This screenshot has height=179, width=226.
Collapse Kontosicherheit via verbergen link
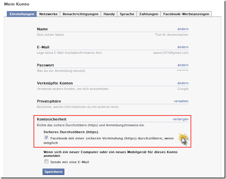coord(180,119)
